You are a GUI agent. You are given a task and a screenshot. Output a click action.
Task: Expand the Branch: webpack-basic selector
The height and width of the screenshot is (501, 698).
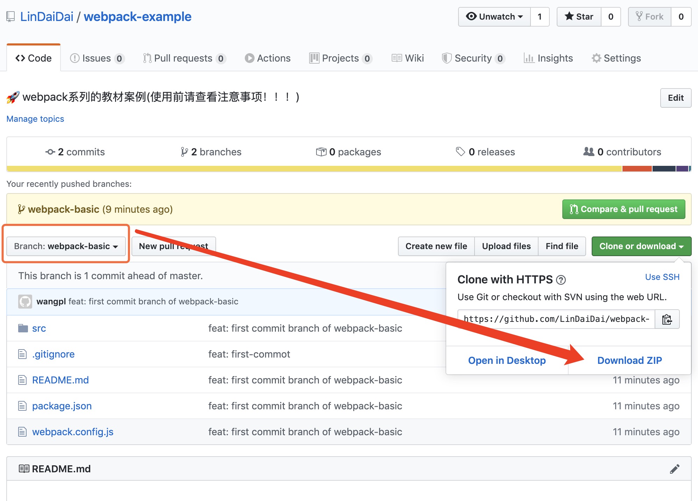click(66, 246)
